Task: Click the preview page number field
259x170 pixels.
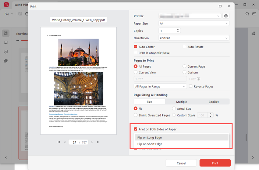Action: click(x=75, y=142)
